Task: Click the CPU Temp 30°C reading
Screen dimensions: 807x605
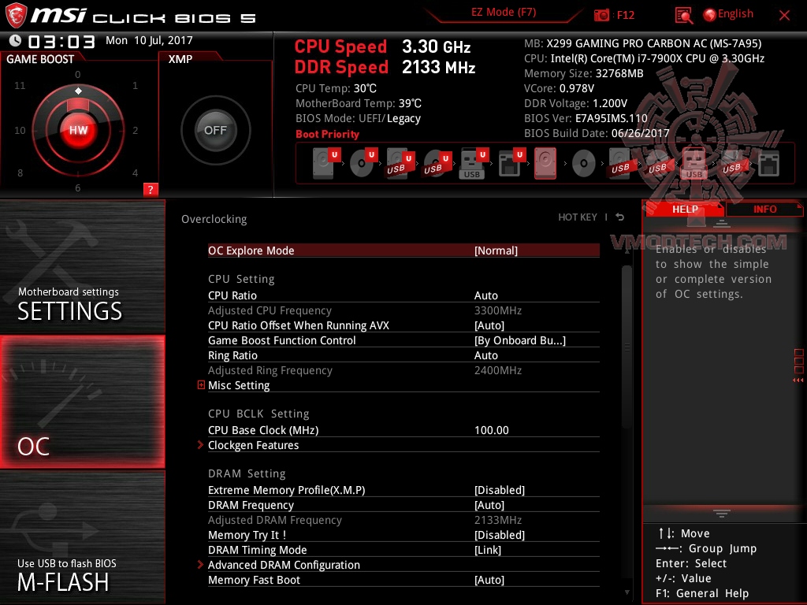Action: click(336, 88)
